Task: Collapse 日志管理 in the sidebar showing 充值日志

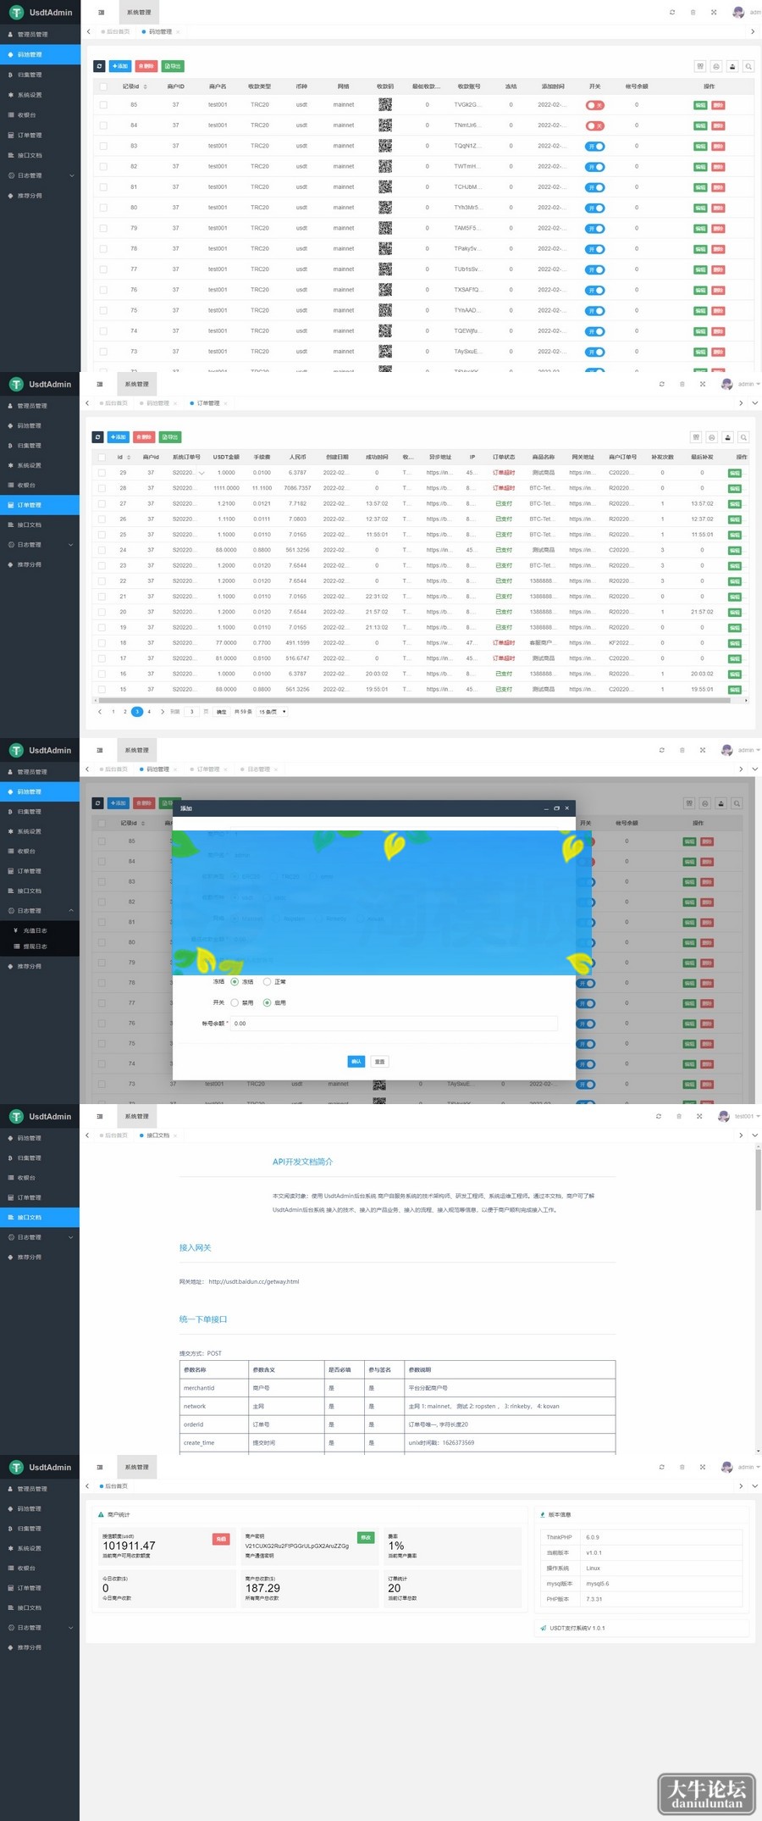Action: coord(40,911)
